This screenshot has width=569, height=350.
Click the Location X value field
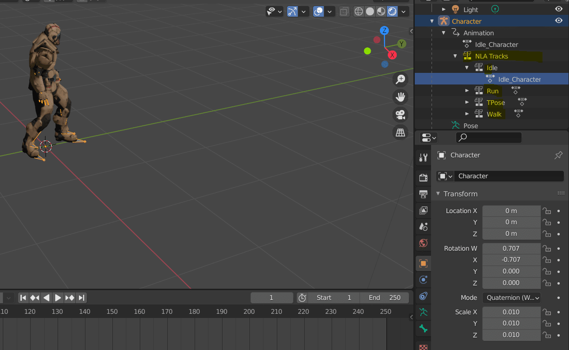point(511,211)
